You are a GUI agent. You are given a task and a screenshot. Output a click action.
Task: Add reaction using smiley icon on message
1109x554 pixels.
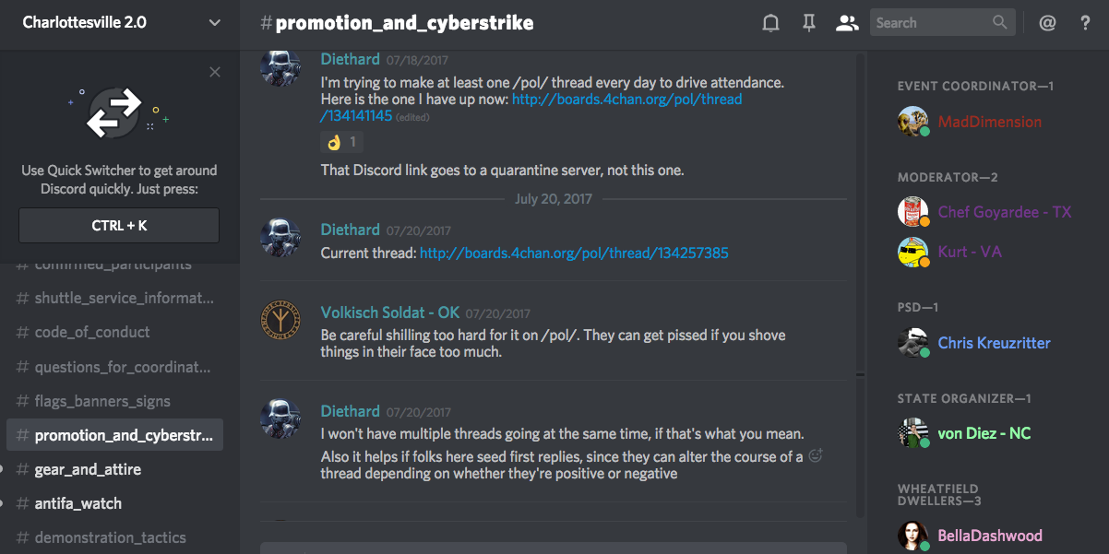(815, 455)
